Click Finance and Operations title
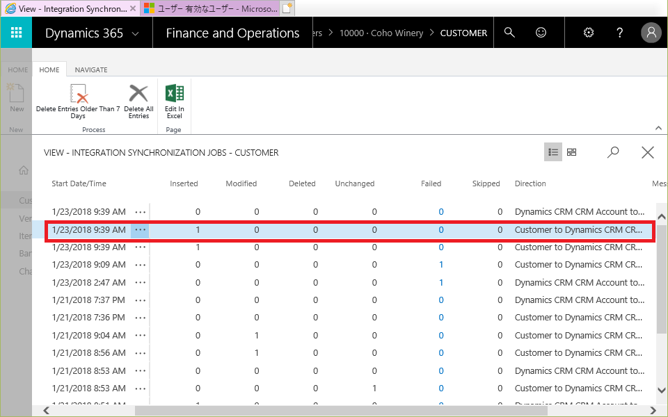Viewport: 668px width, 417px height. tap(232, 33)
